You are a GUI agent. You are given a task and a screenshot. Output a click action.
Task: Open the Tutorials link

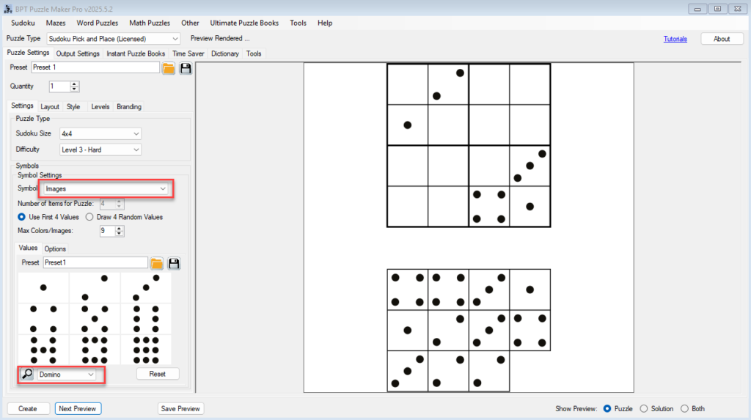(x=675, y=39)
